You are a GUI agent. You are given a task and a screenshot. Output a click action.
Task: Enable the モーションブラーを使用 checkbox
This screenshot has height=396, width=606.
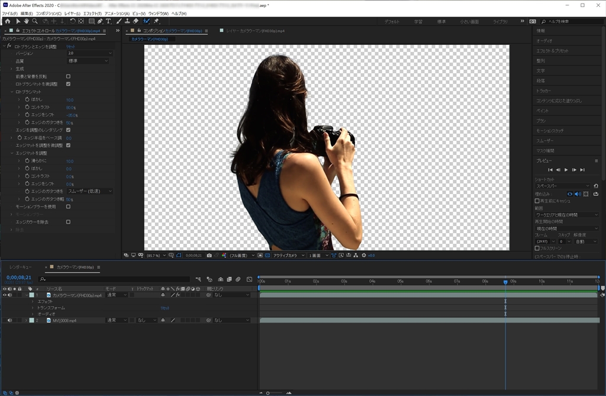68,207
